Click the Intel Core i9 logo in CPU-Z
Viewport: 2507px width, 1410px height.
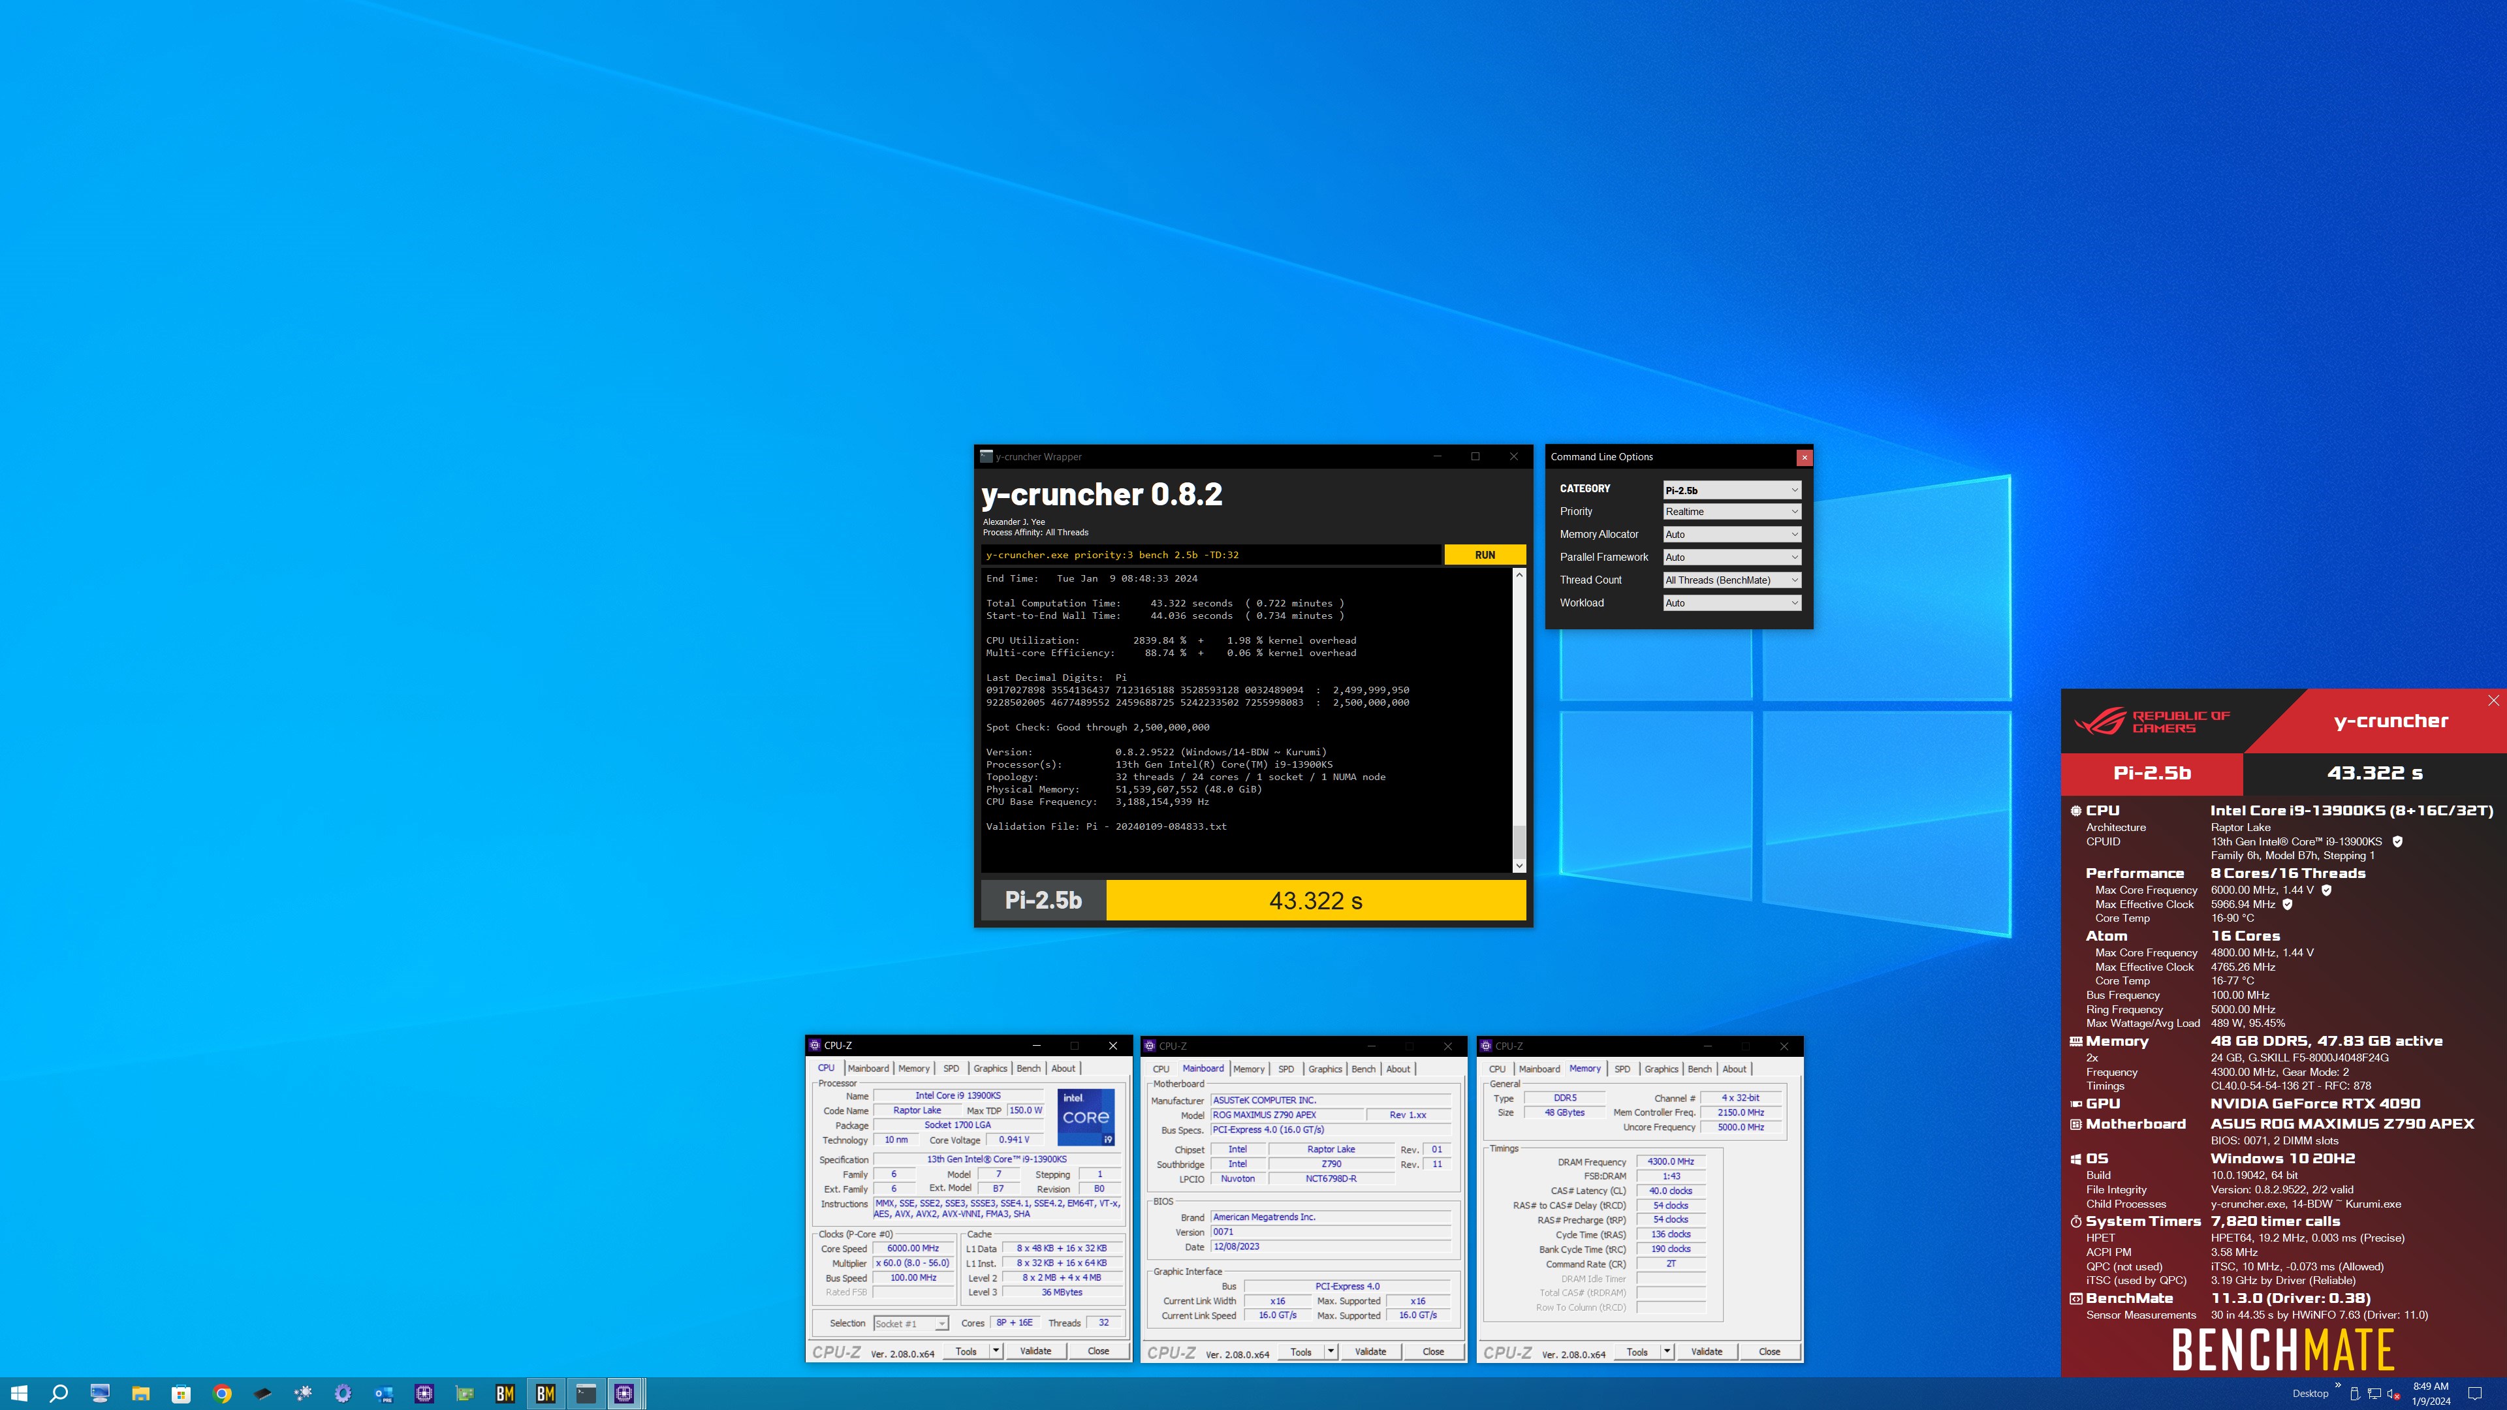click(1085, 1117)
